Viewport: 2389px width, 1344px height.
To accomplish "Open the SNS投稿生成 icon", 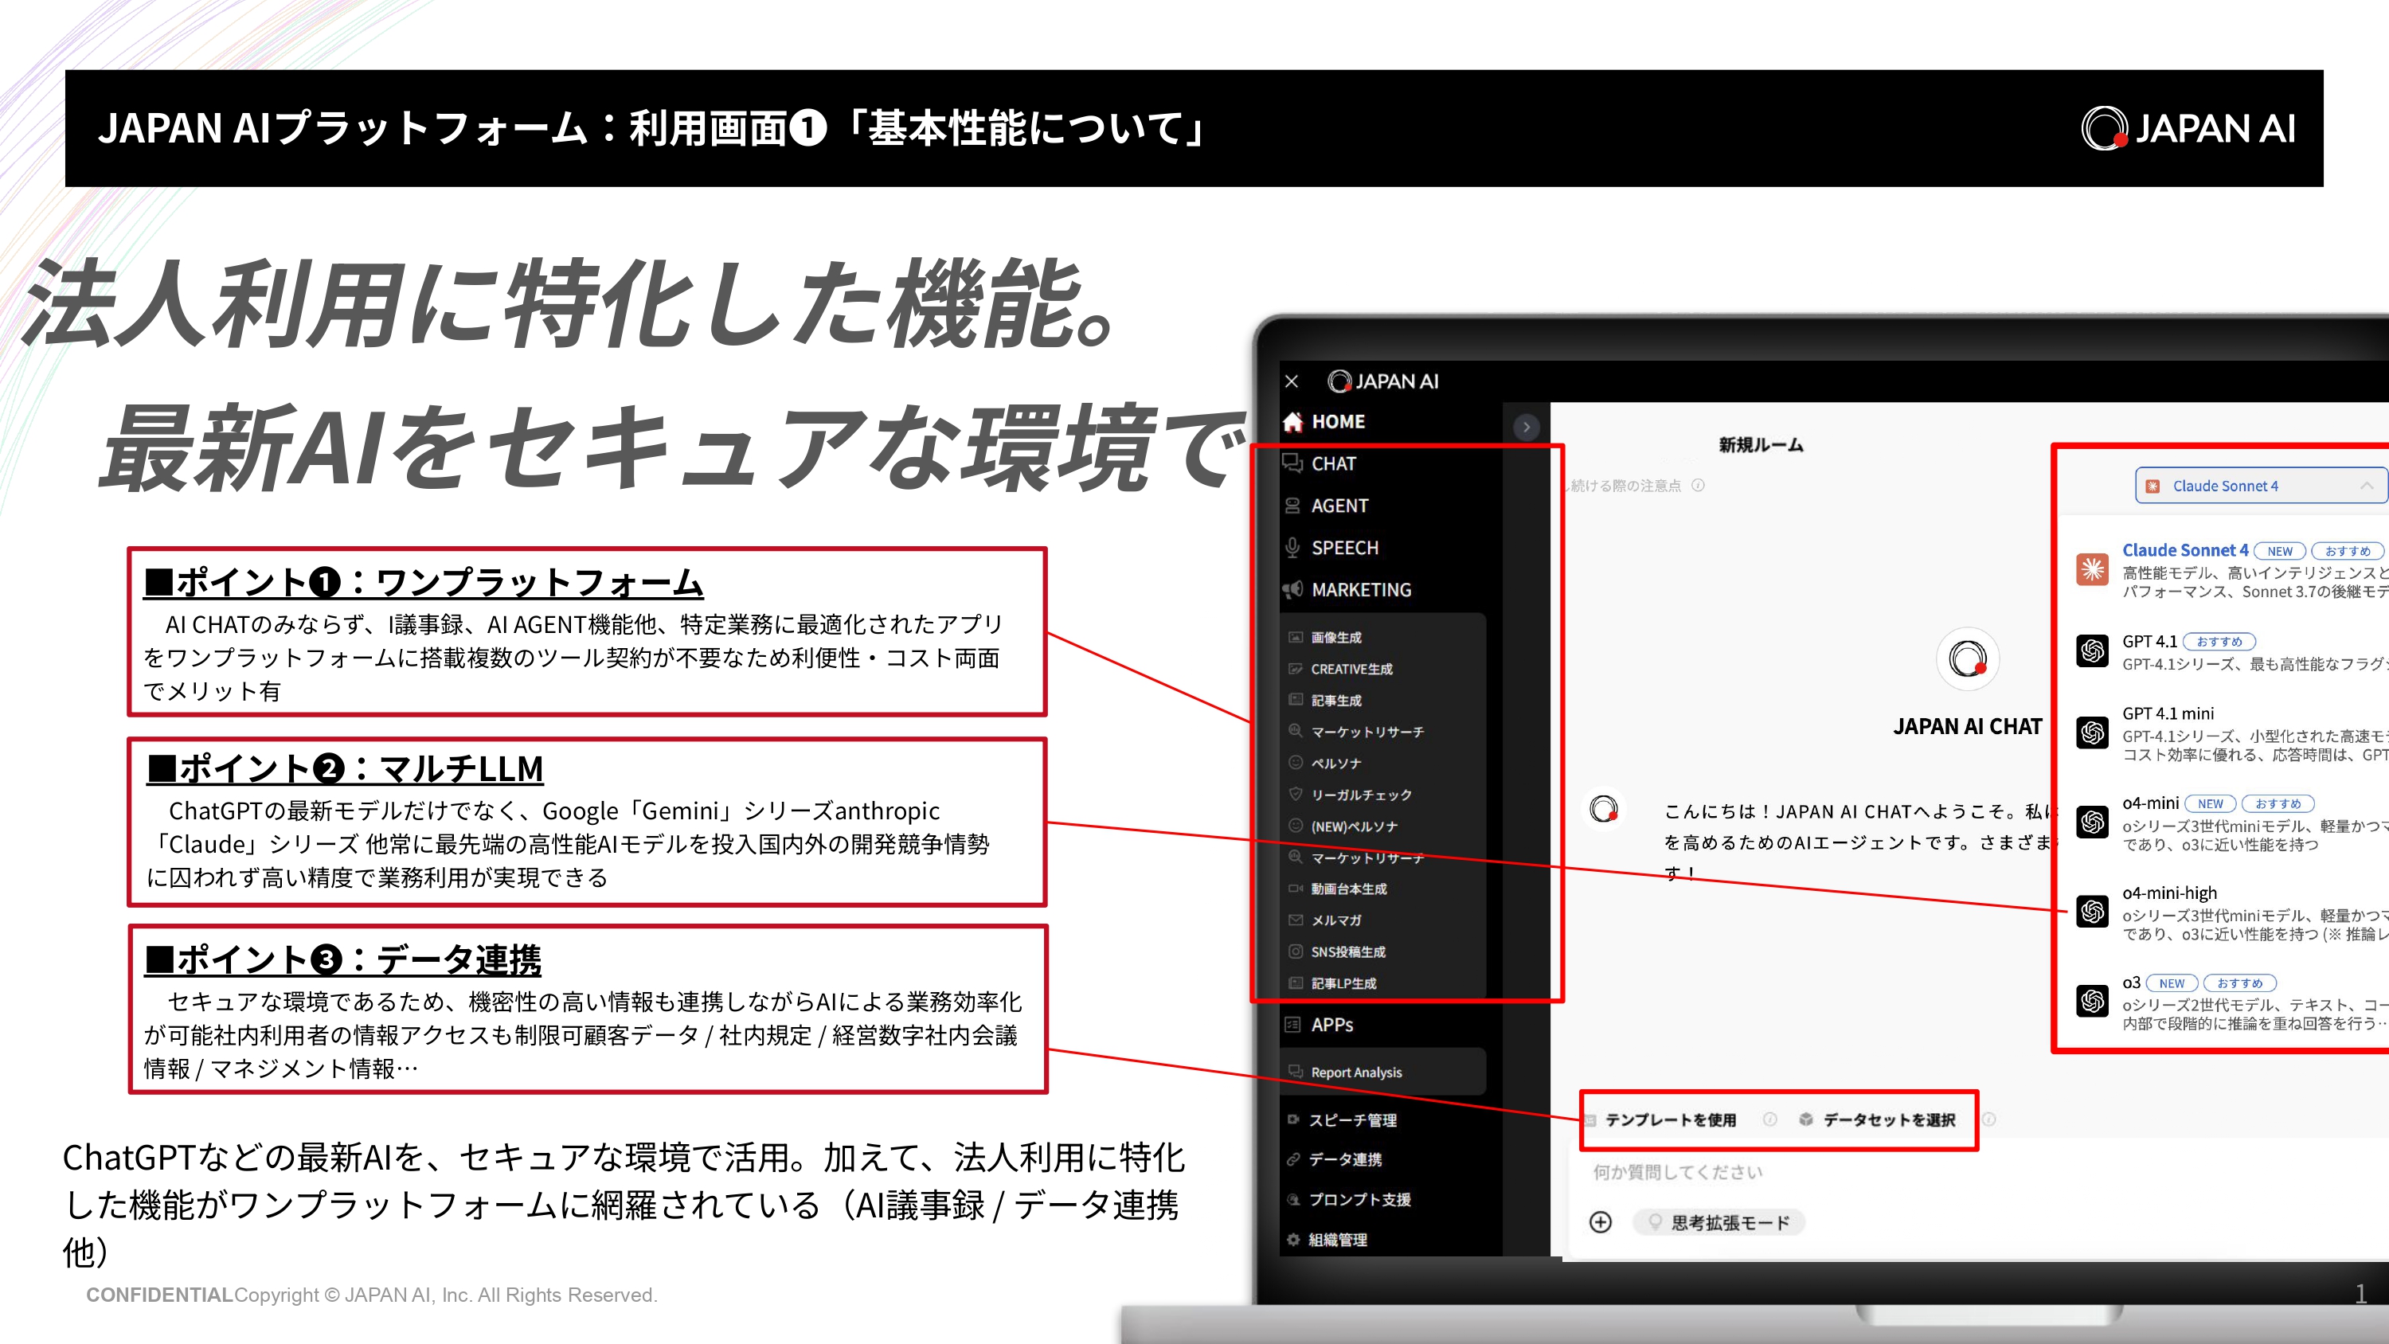I will 1295,951.
